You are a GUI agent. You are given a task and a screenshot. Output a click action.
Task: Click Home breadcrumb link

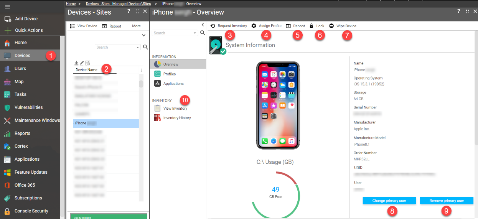[x=71, y=3]
